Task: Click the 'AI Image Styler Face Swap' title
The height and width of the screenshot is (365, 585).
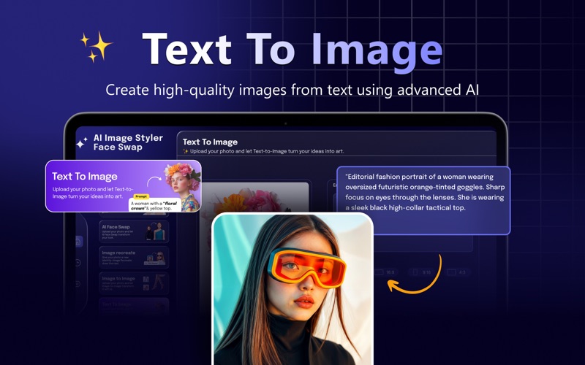Action: (128, 142)
